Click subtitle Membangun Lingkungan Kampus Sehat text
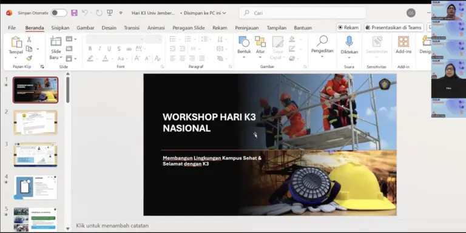This screenshot has height=233, width=466. point(212,161)
